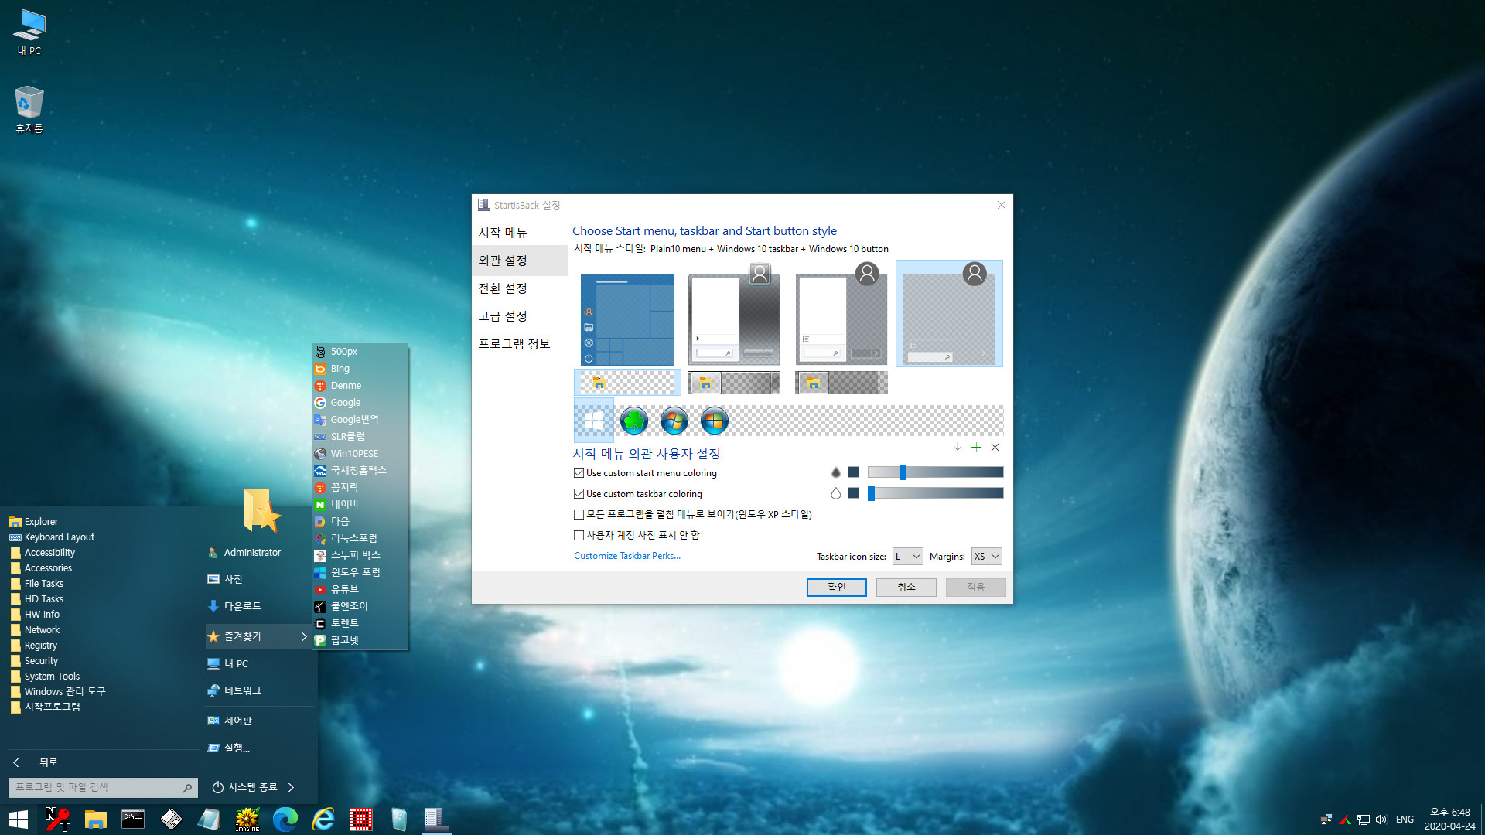Open Taskbar icon size dropdown
Image resolution: width=1485 pixels, height=835 pixels.
(908, 557)
